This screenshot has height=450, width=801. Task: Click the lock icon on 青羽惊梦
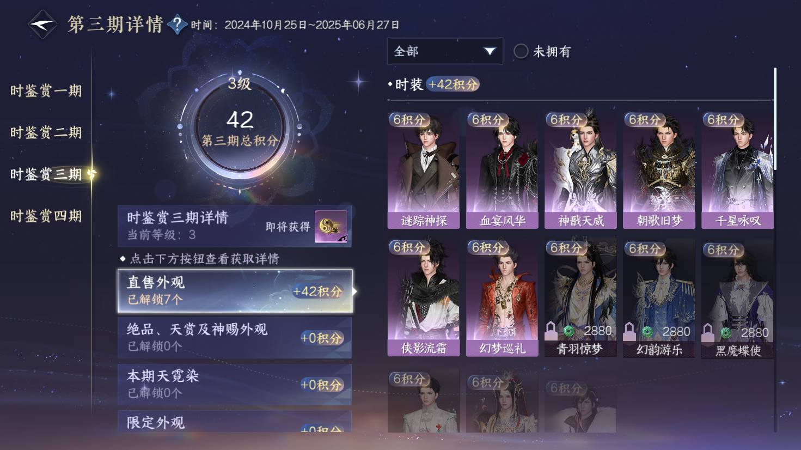coord(551,330)
